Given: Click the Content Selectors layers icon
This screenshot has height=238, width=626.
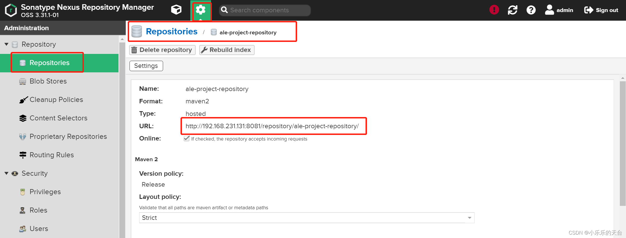Looking at the screenshot, I should coord(23,118).
